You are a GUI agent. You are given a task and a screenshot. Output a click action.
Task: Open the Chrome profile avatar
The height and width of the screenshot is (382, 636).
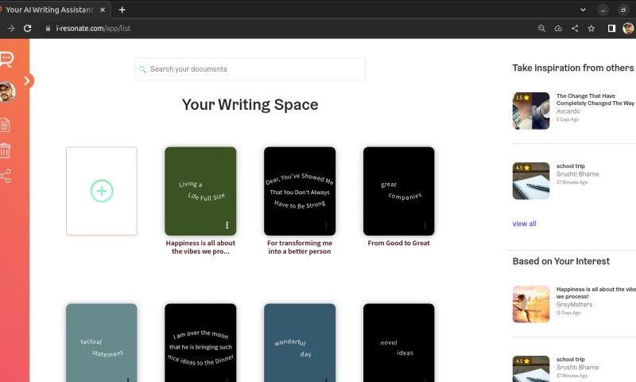click(x=628, y=29)
